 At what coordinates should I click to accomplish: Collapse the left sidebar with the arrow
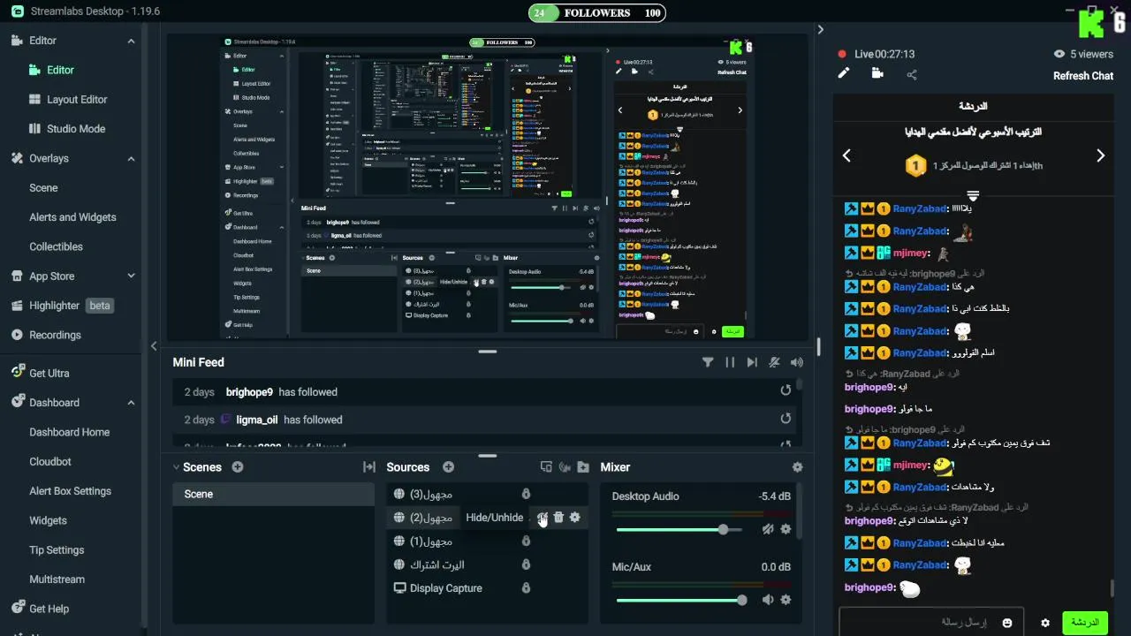(154, 346)
